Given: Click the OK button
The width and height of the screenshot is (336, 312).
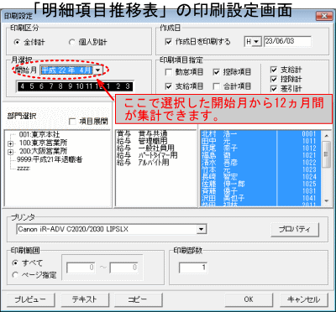Looking at the screenshot, I should [x=249, y=299].
